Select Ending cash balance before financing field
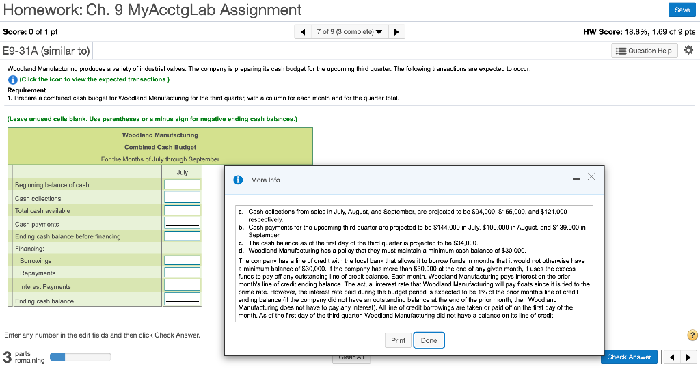The height and width of the screenshot is (371, 700). [x=182, y=236]
